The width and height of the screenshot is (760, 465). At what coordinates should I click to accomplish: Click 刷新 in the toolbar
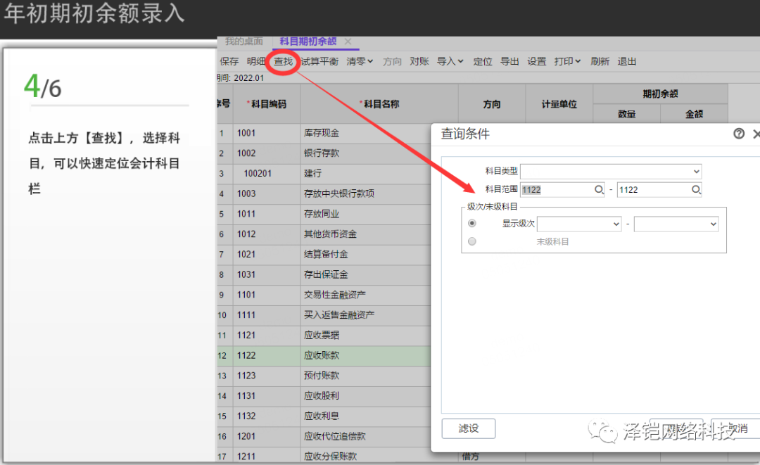(x=600, y=62)
